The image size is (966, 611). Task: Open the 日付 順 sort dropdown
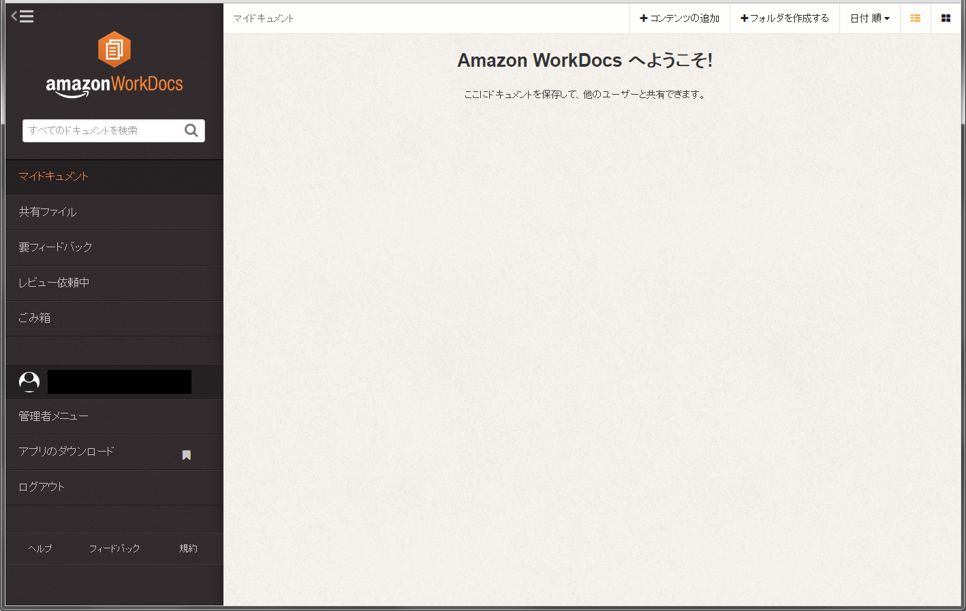pyautogui.click(x=870, y=18)
